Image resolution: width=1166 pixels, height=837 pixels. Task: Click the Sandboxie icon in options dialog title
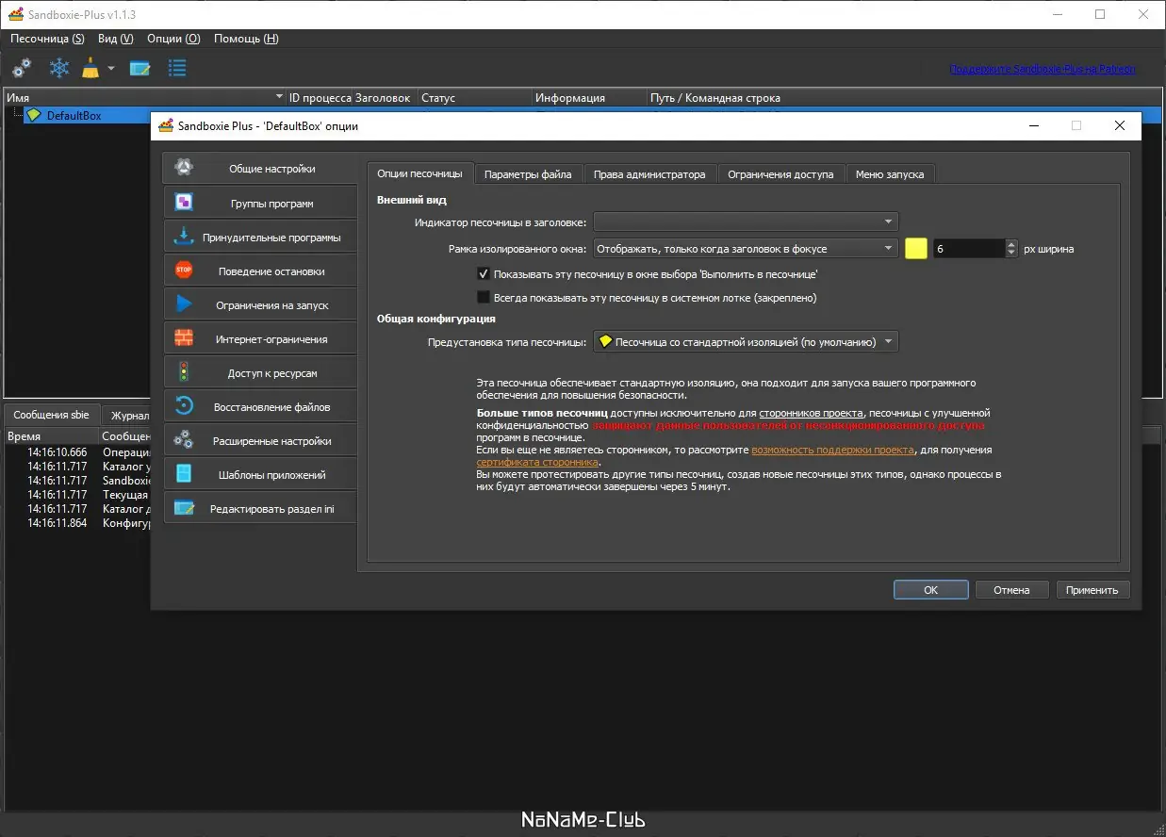(x=166, y=125)
